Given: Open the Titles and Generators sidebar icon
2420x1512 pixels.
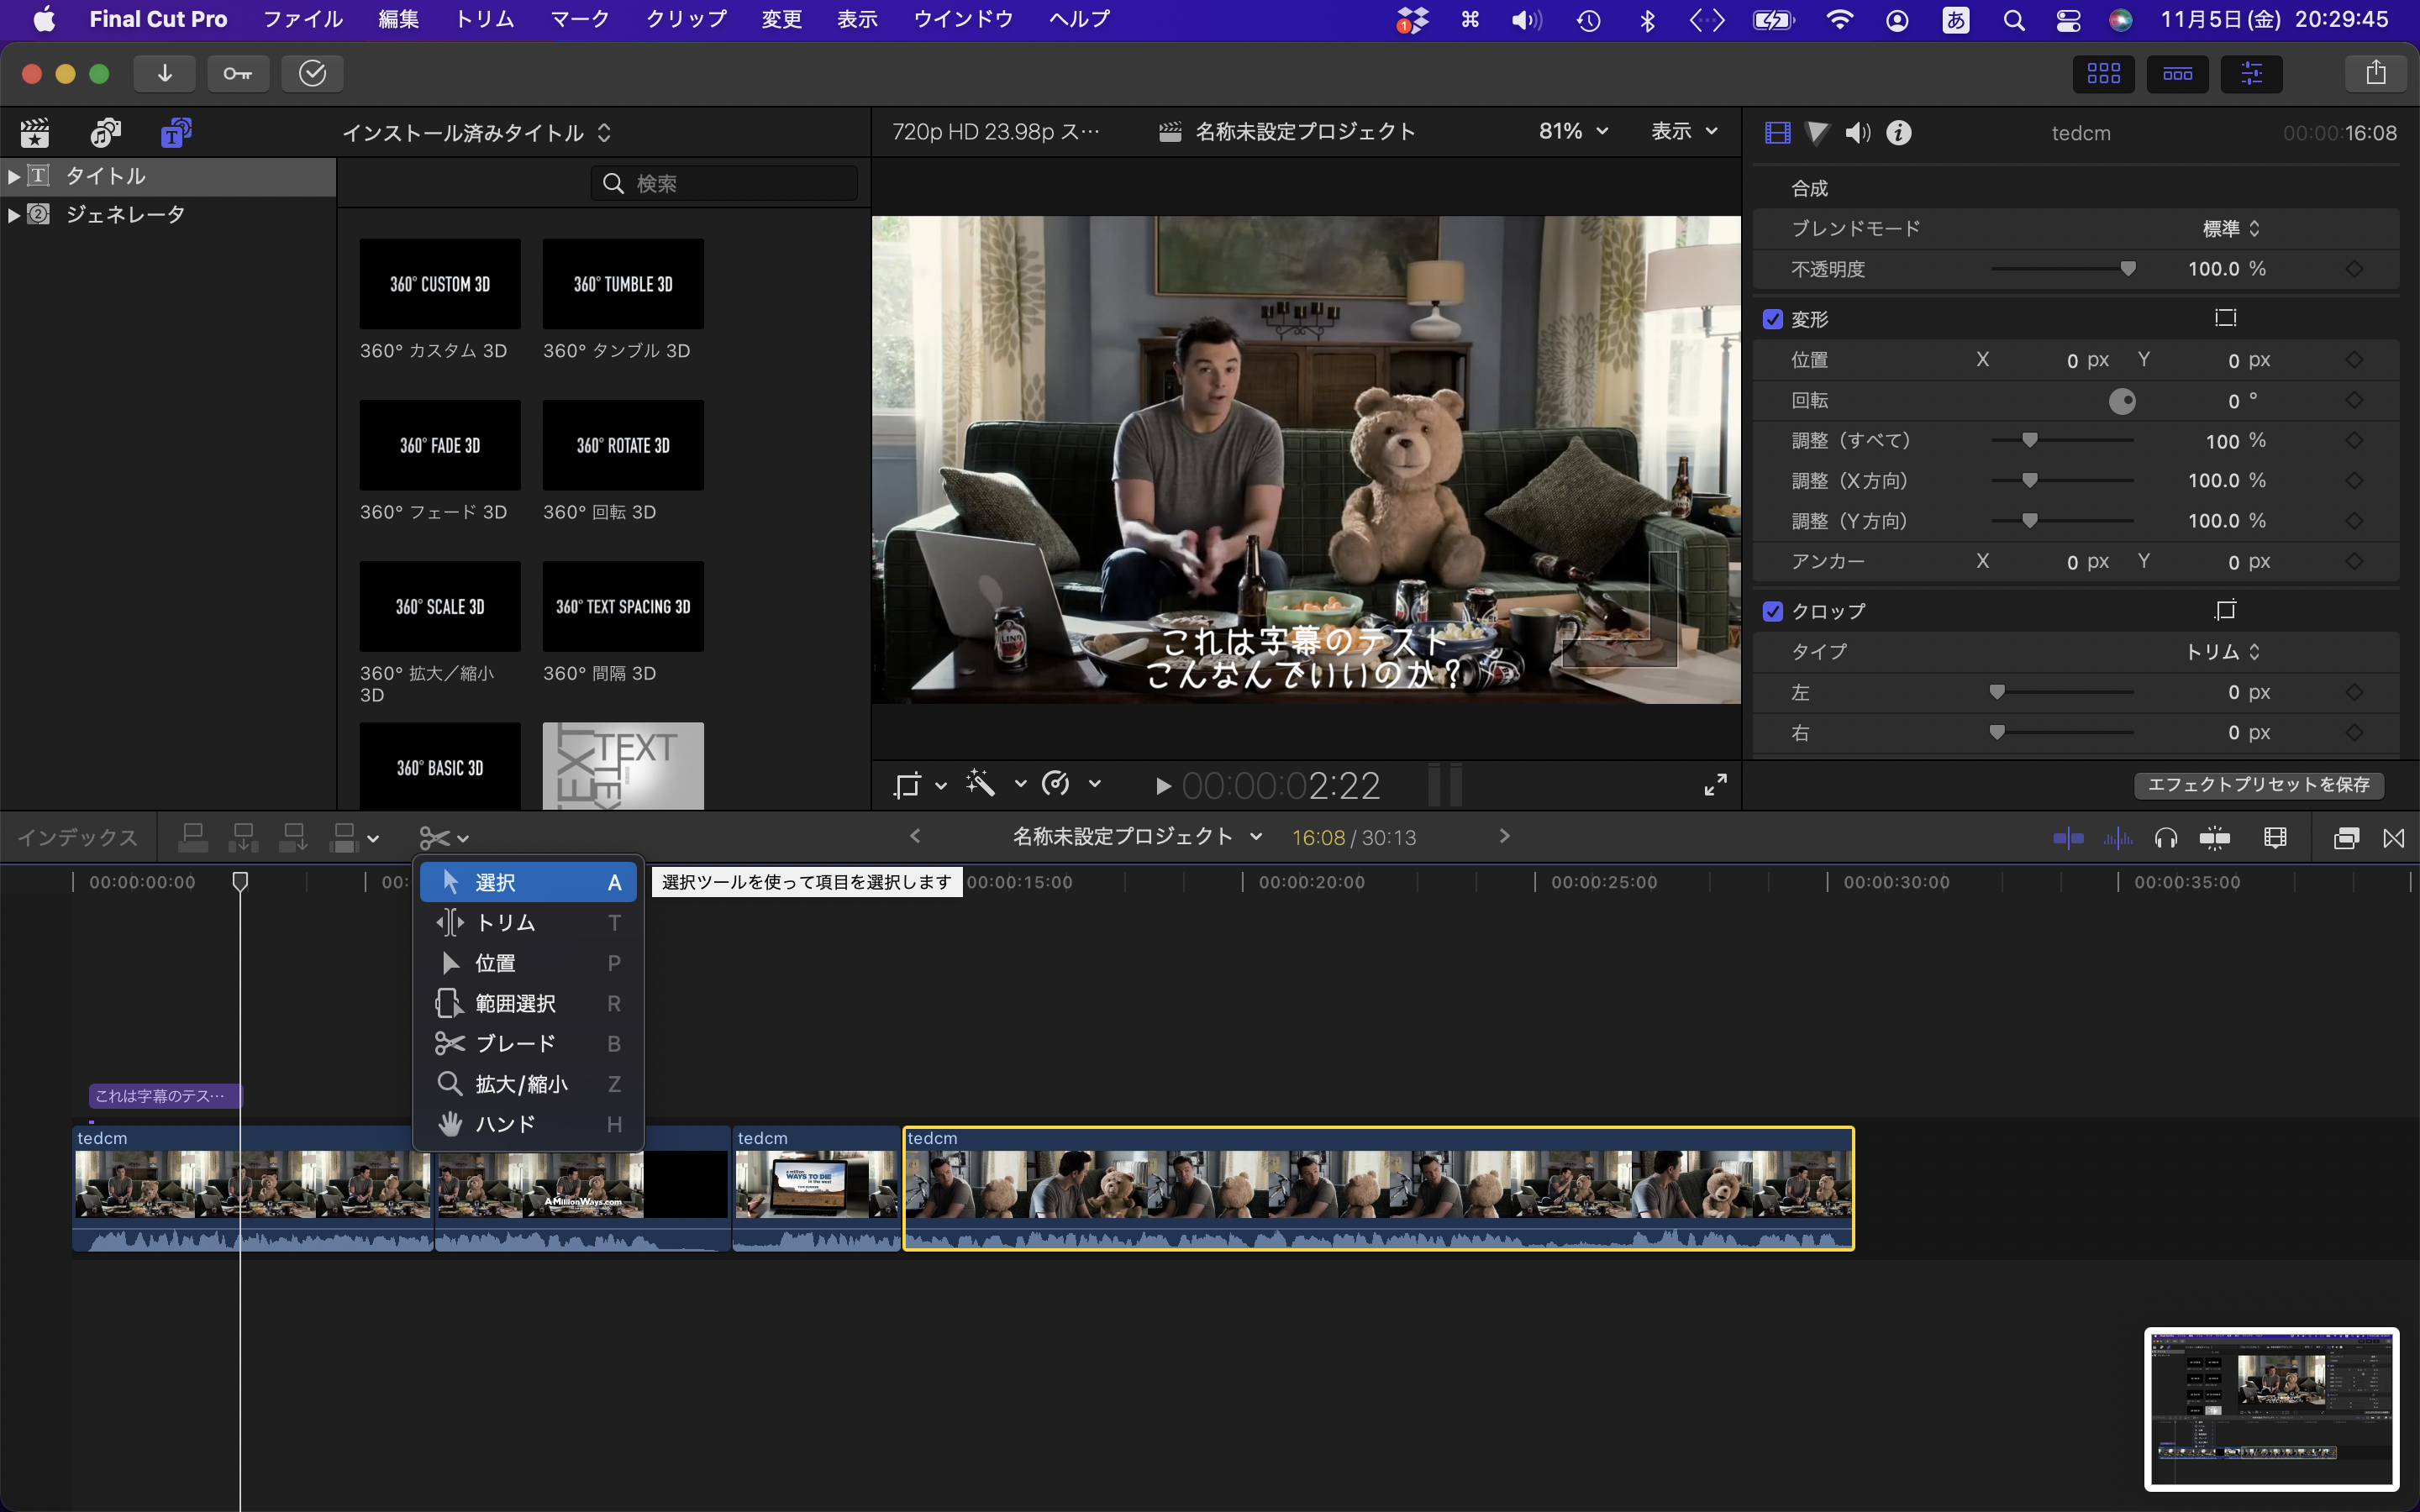Looking at the screenshot, I should point(176,132).
